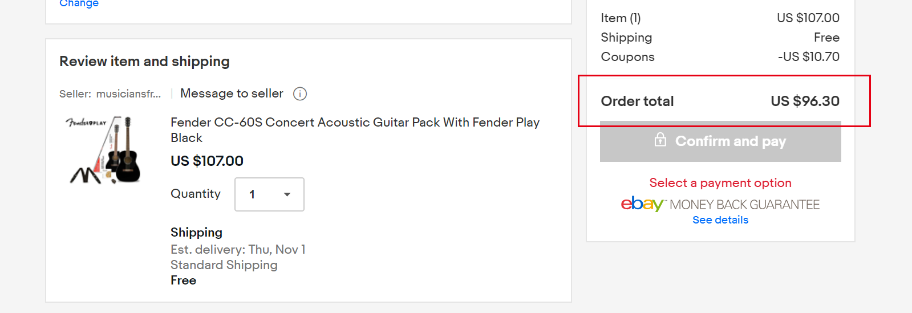Open the Quantity dropdown
This screenshot has height=313, width=912.
269,194
